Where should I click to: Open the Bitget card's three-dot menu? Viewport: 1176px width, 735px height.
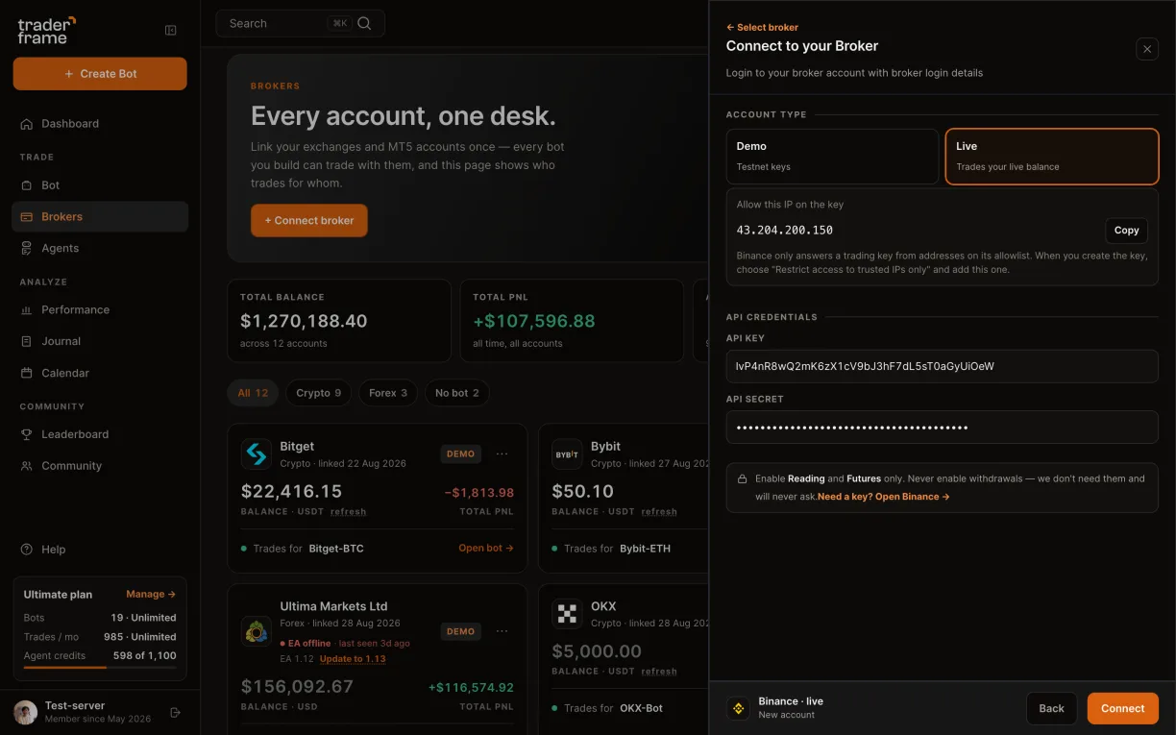tap(502, 454)
